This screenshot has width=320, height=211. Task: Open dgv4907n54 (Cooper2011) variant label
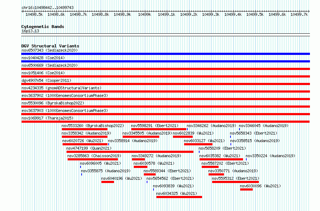[46, 80]
